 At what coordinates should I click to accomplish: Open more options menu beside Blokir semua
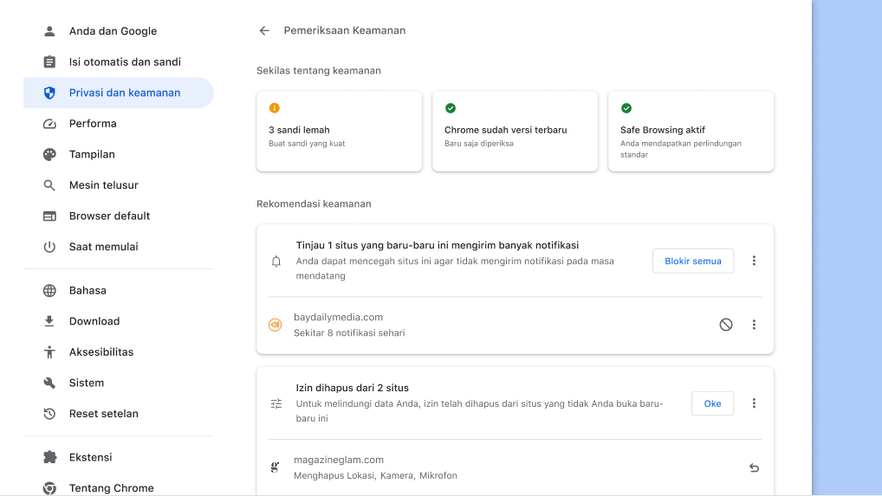[755, 261]
